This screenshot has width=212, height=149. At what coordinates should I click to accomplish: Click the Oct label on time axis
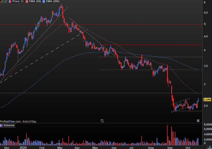(188, 148)
